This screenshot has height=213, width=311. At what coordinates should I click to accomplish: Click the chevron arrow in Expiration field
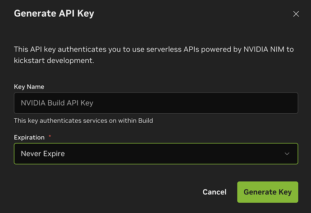coord(287,153)
